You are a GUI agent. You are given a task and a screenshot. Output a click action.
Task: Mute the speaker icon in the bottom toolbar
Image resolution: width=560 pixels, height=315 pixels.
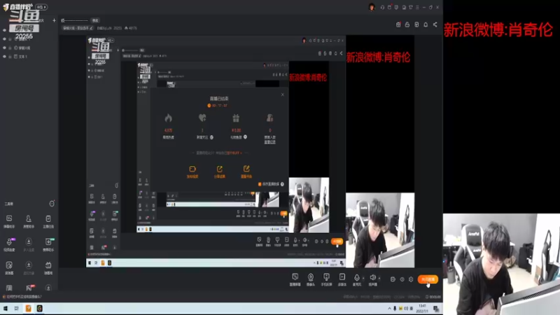pyautogui.click(x=372, y=277)
